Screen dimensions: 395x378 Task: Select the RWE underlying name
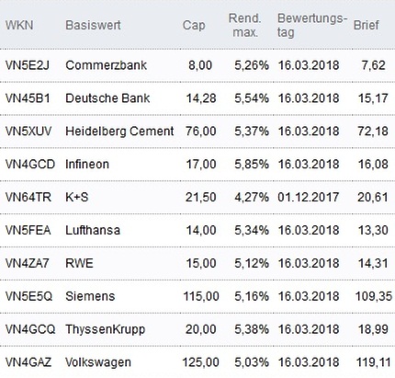pyautogui.click(x=79, y=263)
